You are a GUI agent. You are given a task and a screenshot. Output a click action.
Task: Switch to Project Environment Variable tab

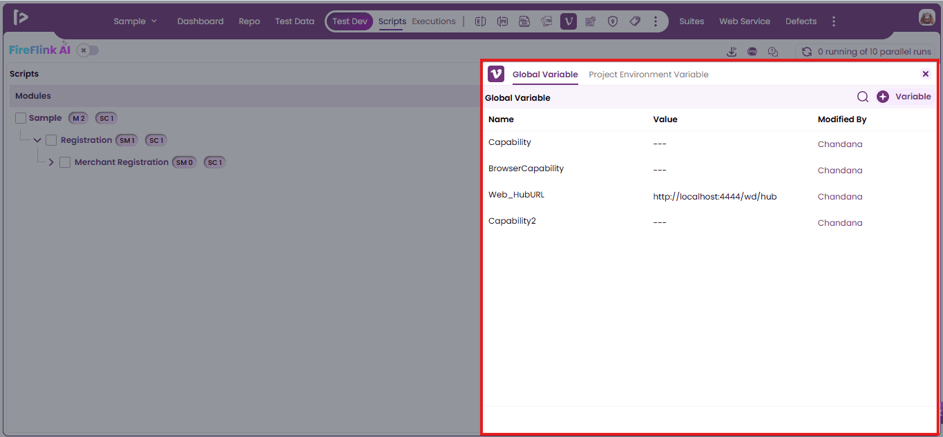coord(649,75)
